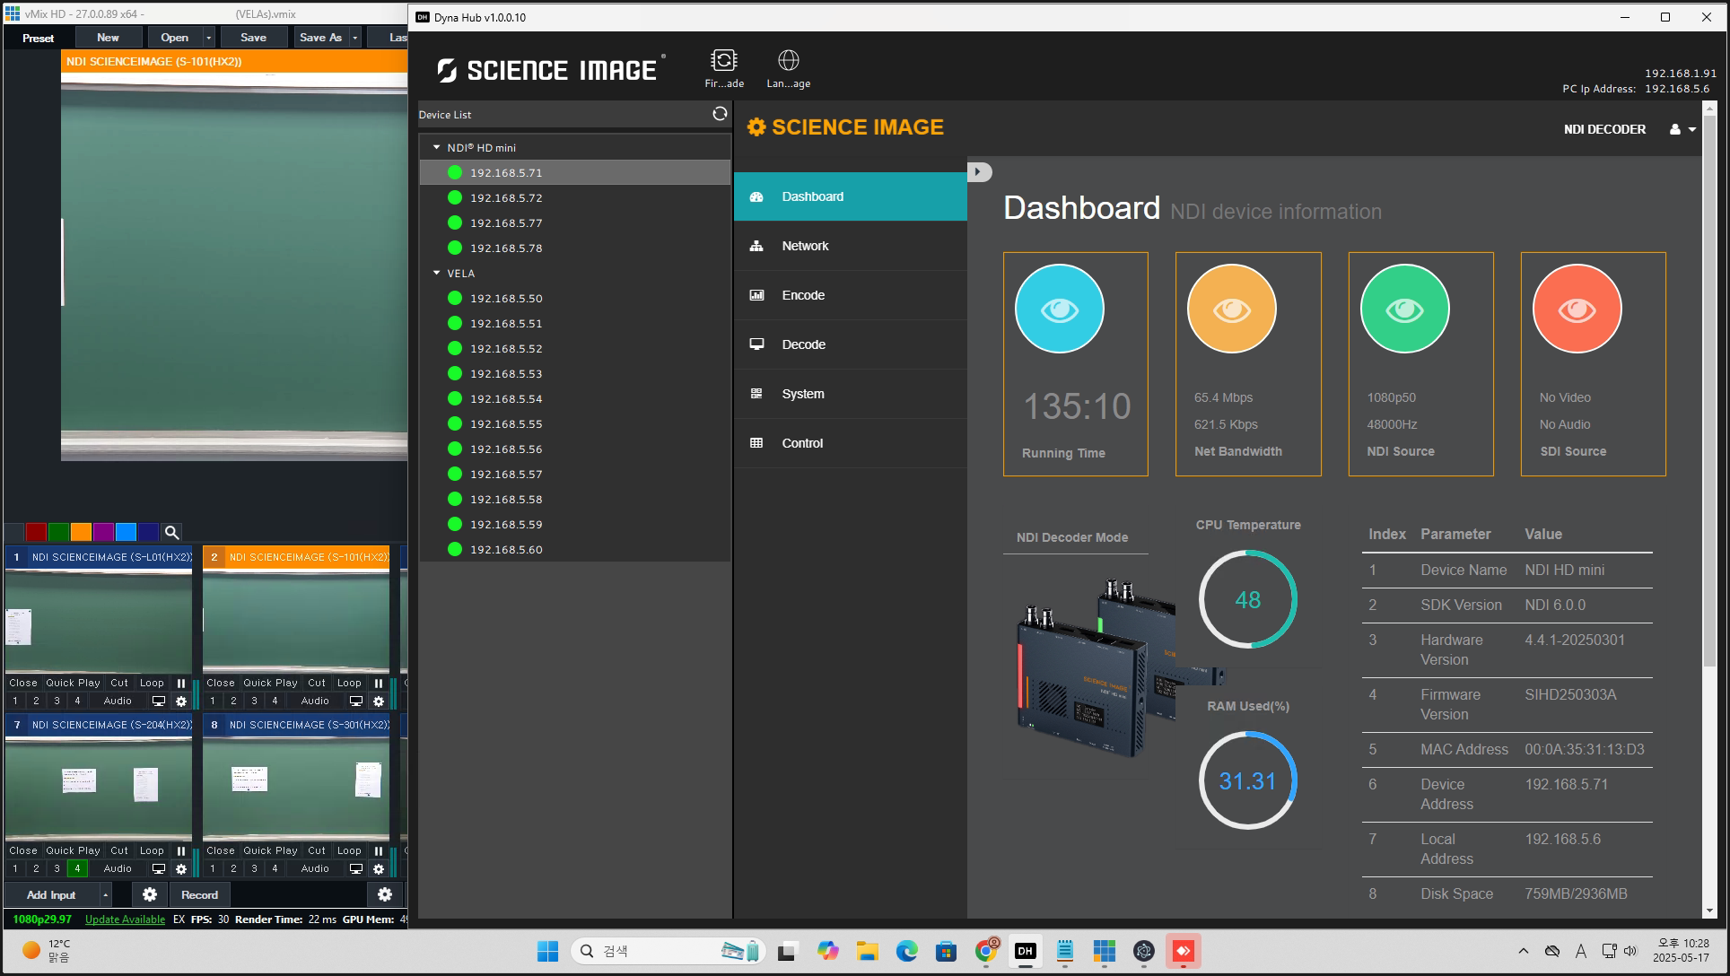
Task: Select the green color category swatch in vMix
Action: 58,532
